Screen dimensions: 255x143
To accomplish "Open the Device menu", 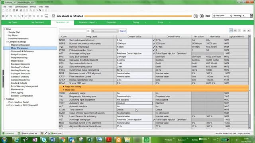I will [33, 7].
